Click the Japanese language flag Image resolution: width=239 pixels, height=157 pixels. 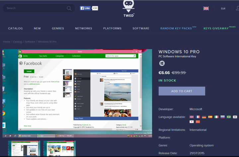point(192,122)
